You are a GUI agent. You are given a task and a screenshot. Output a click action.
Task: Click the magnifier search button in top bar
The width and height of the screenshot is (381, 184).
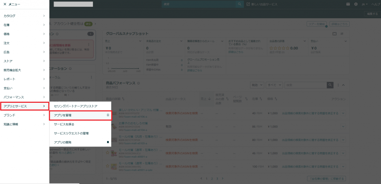(x=240, y=4)
